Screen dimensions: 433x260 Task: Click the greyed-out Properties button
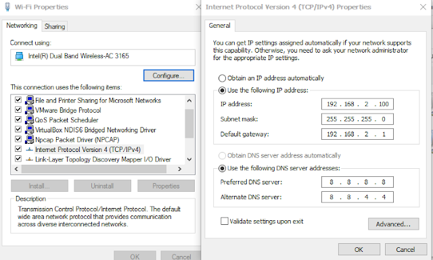click(x=166, y=186)
